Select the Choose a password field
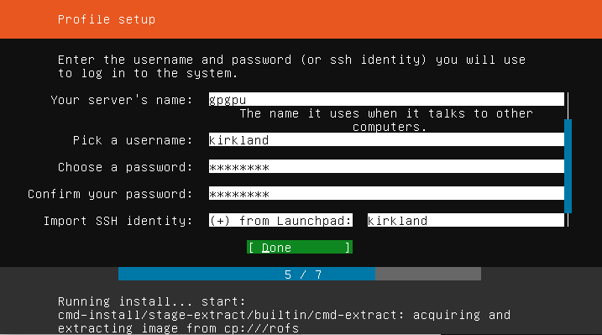The image size is (602, 335). [386, 166]
